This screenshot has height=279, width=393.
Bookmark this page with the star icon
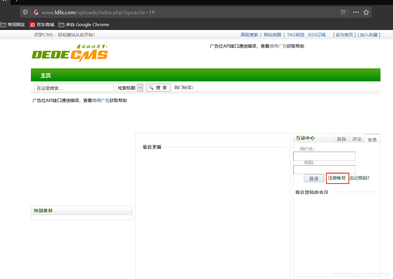(366, 12)
